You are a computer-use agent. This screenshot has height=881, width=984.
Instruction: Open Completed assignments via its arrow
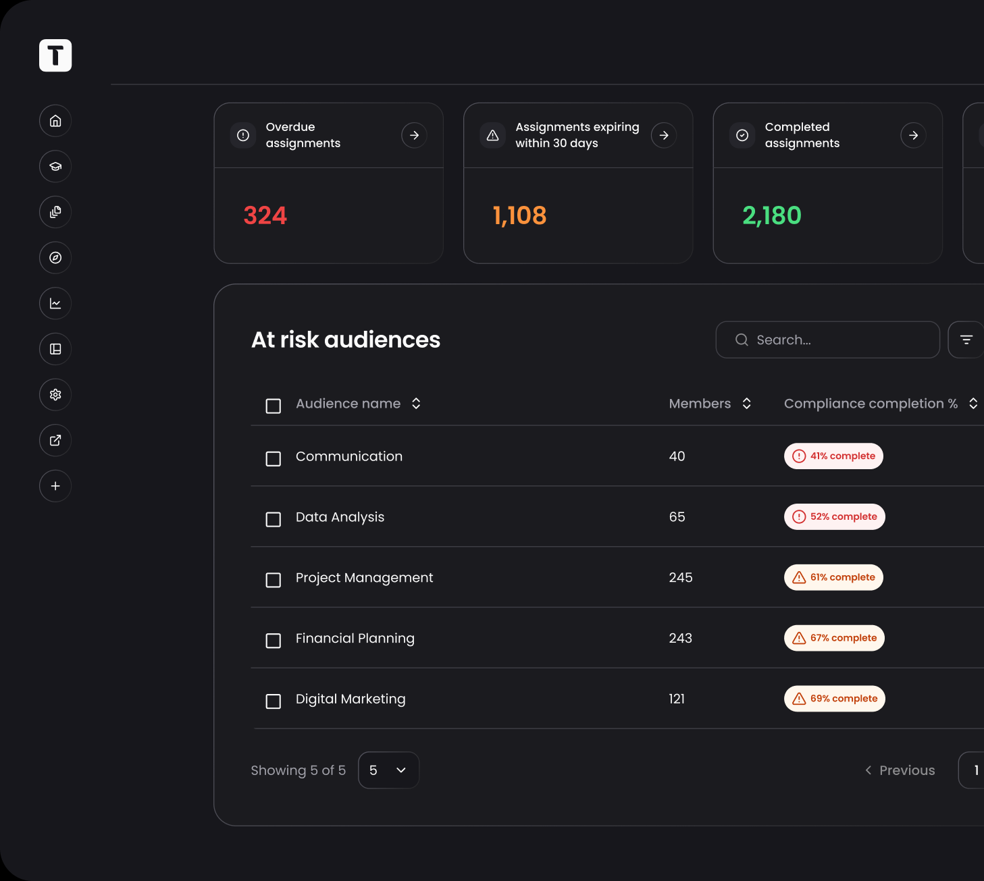point(913,135)
